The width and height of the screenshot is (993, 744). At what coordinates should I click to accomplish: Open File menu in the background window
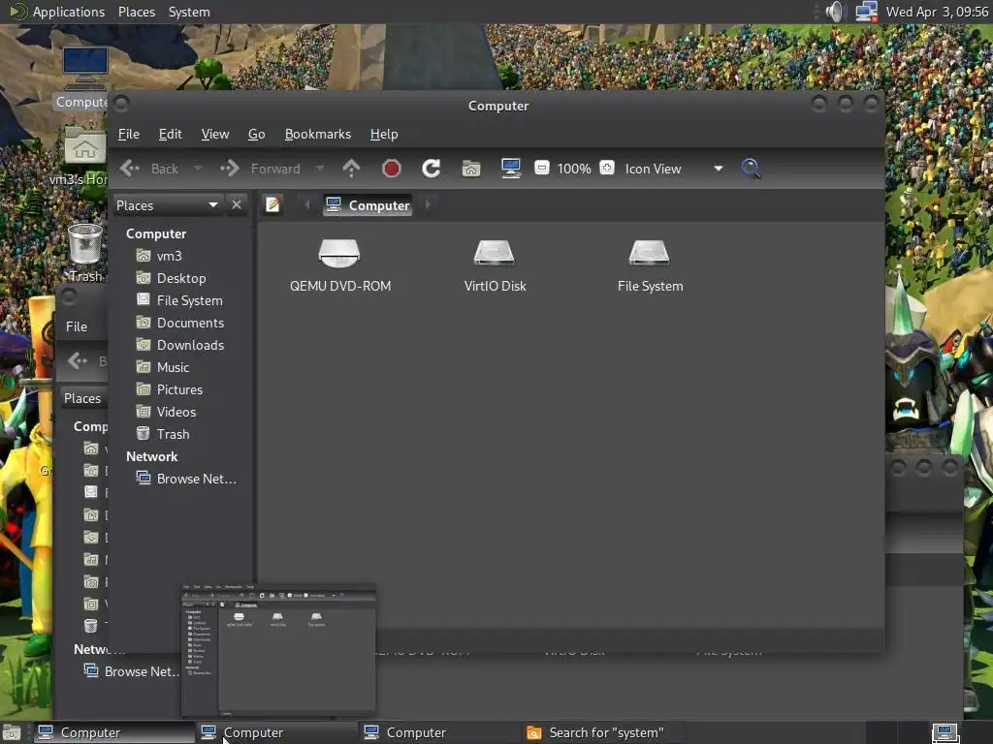77,326
